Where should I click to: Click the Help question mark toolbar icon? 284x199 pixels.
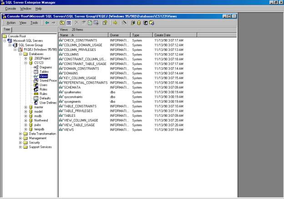(105, 22)
